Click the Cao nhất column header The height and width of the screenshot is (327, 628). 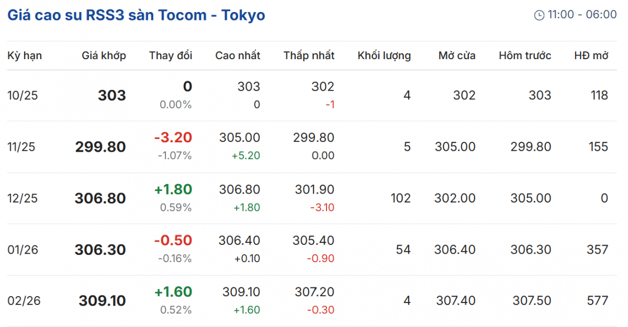point(238,55)
